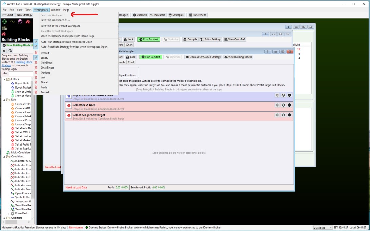
Task: Open the Window menu
Action: [56, 10]
